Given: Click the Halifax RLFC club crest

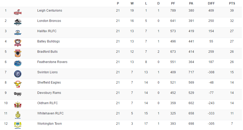Looking at the screenshot, I should [18, 33].
